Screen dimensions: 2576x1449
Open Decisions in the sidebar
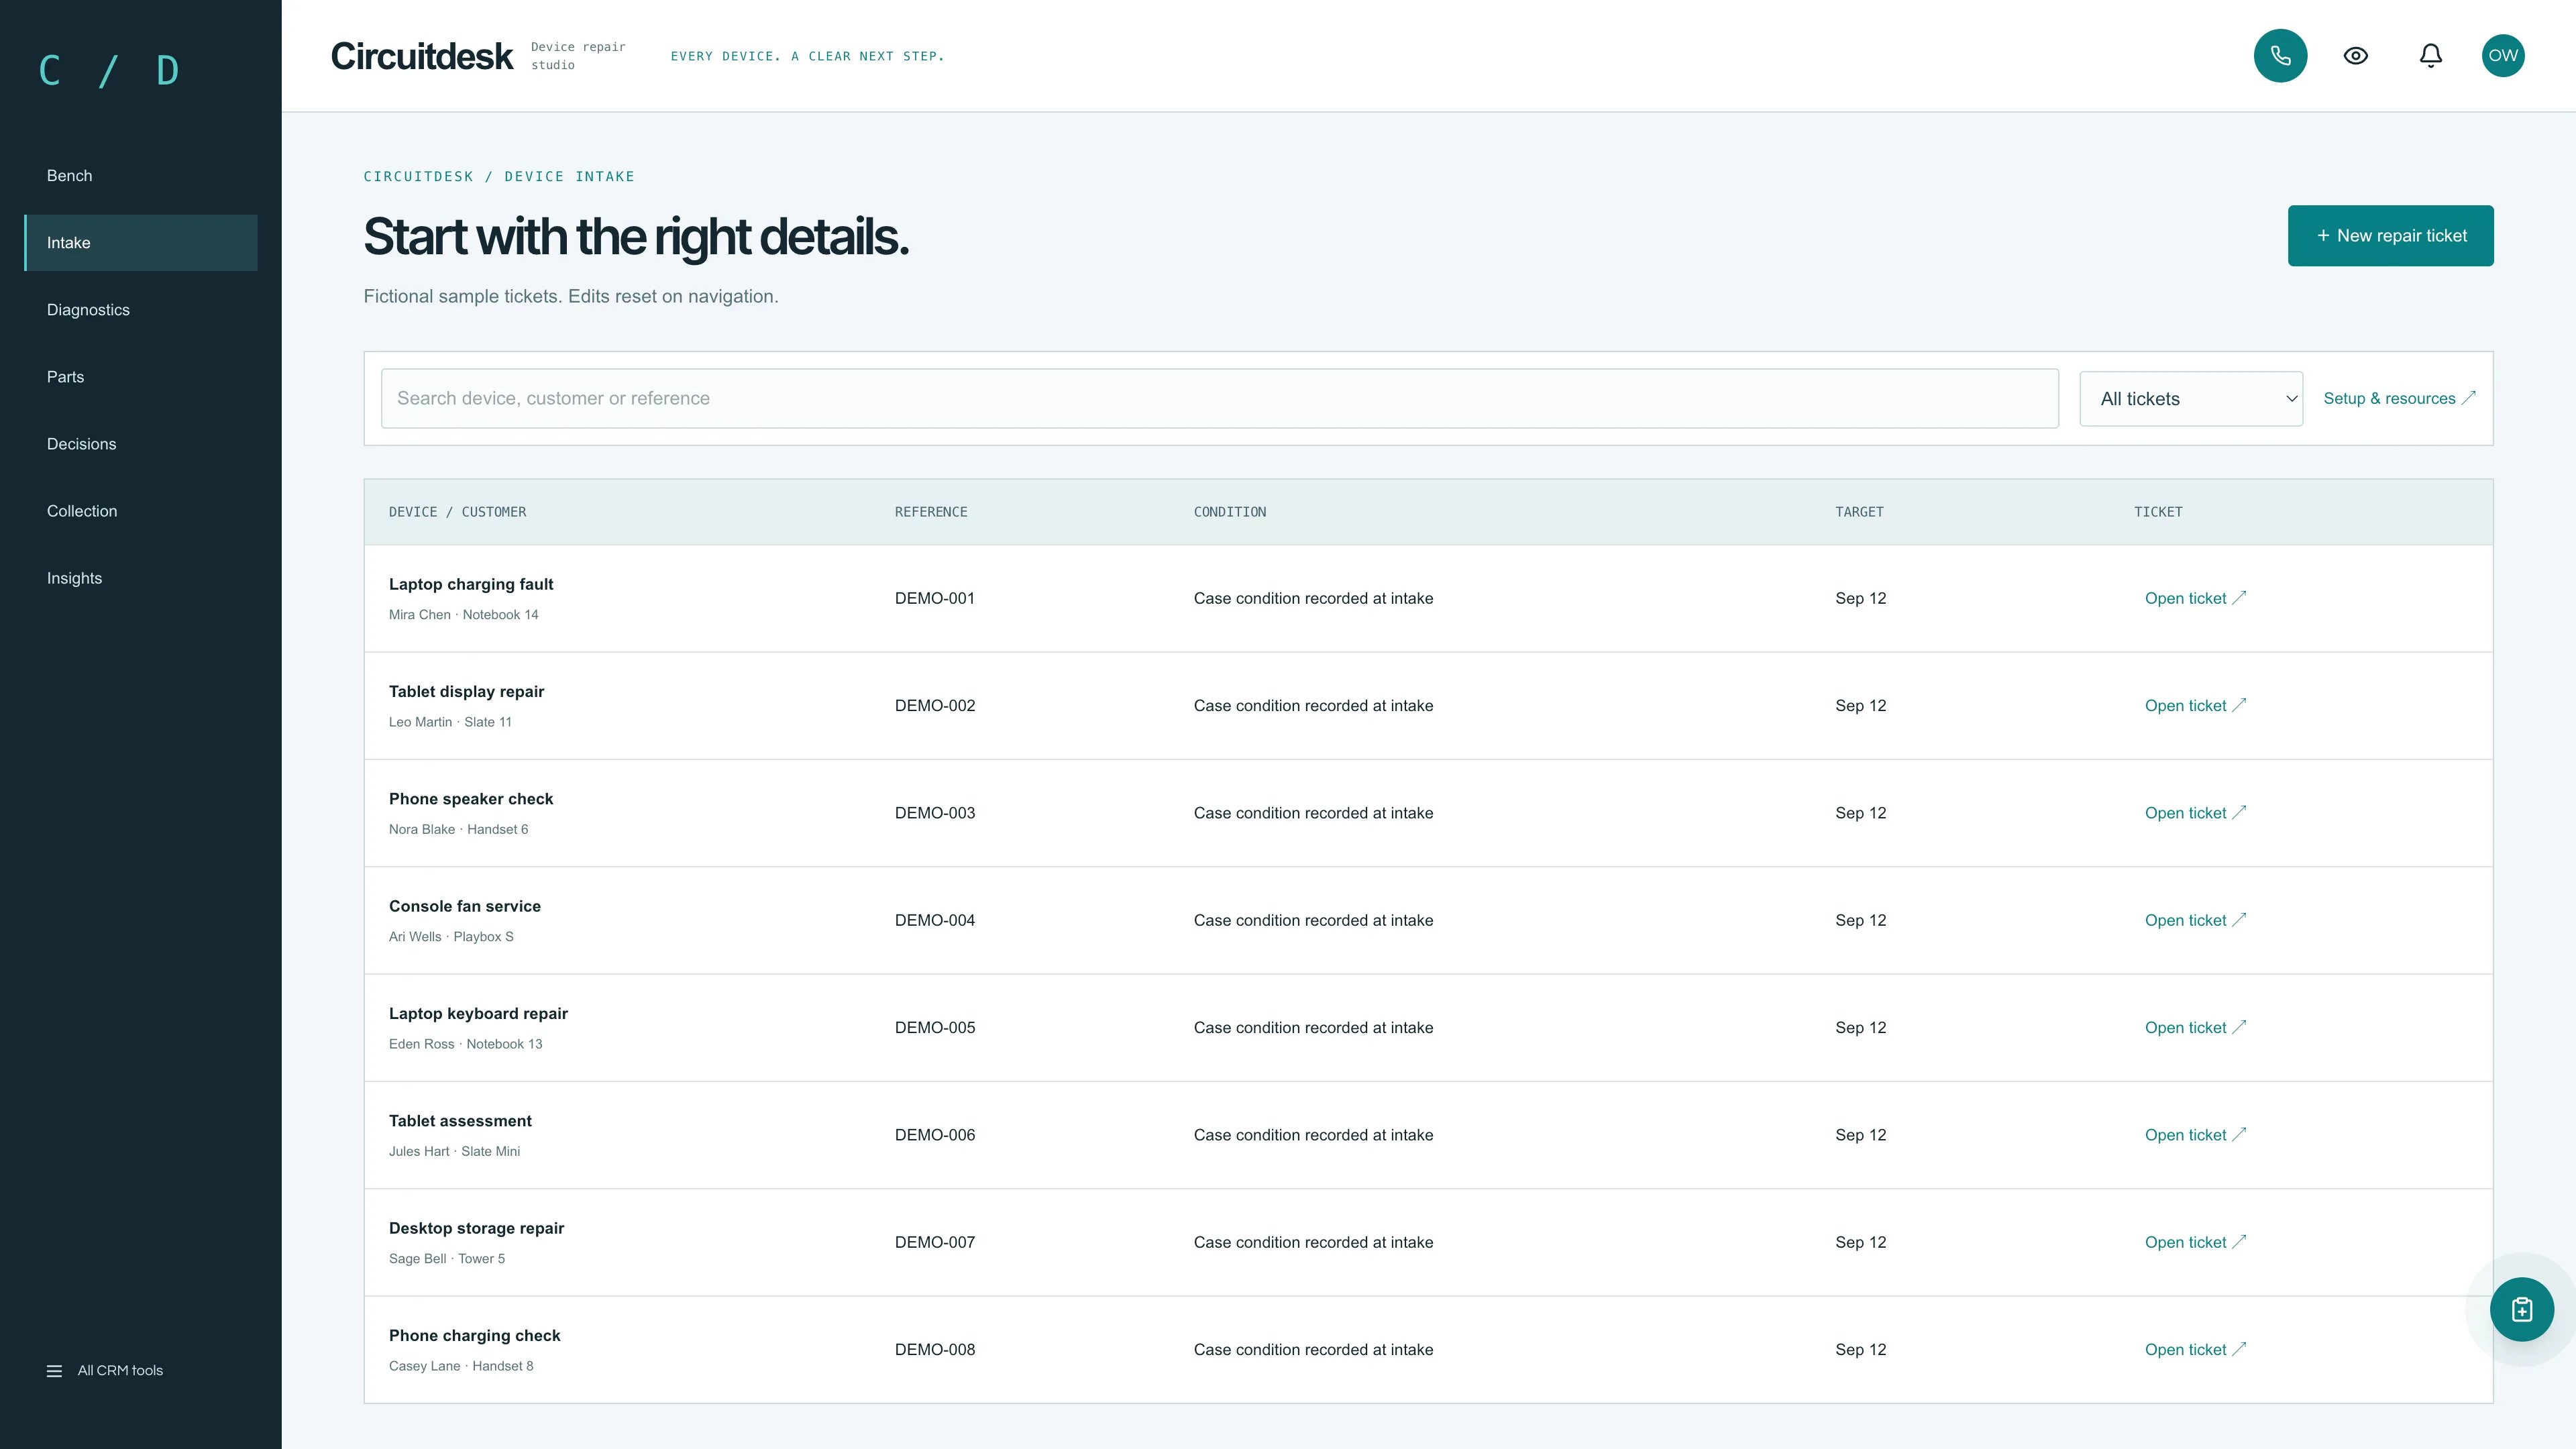click(141, 444)
